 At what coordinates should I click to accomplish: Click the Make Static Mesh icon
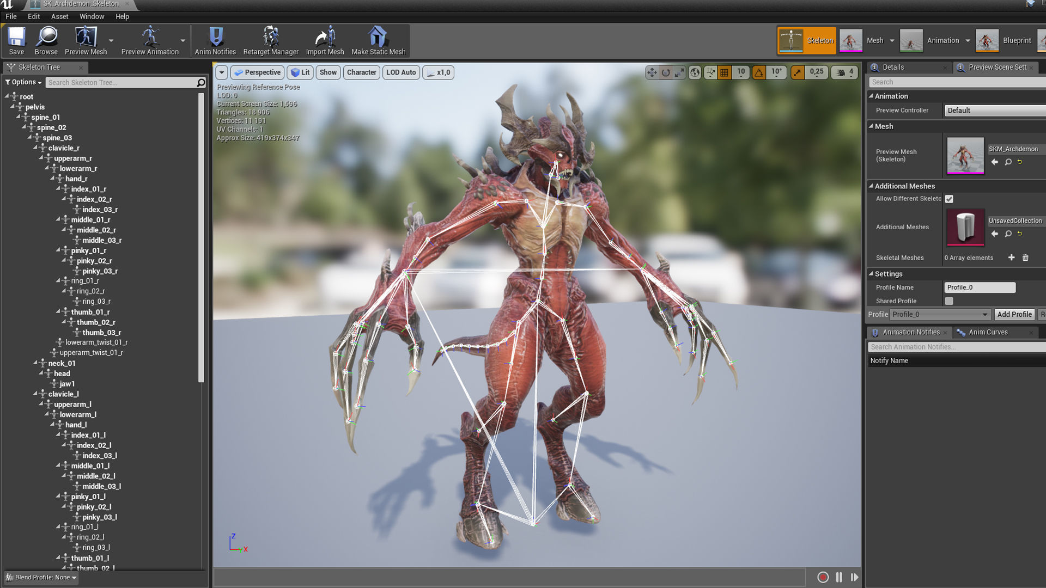pos(378,41)
